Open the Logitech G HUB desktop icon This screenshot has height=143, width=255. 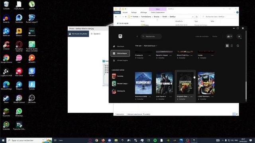6,72
